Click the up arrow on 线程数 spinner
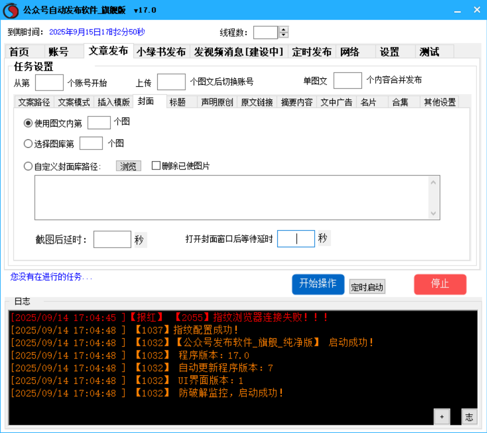487x433 pixels. 283,30
